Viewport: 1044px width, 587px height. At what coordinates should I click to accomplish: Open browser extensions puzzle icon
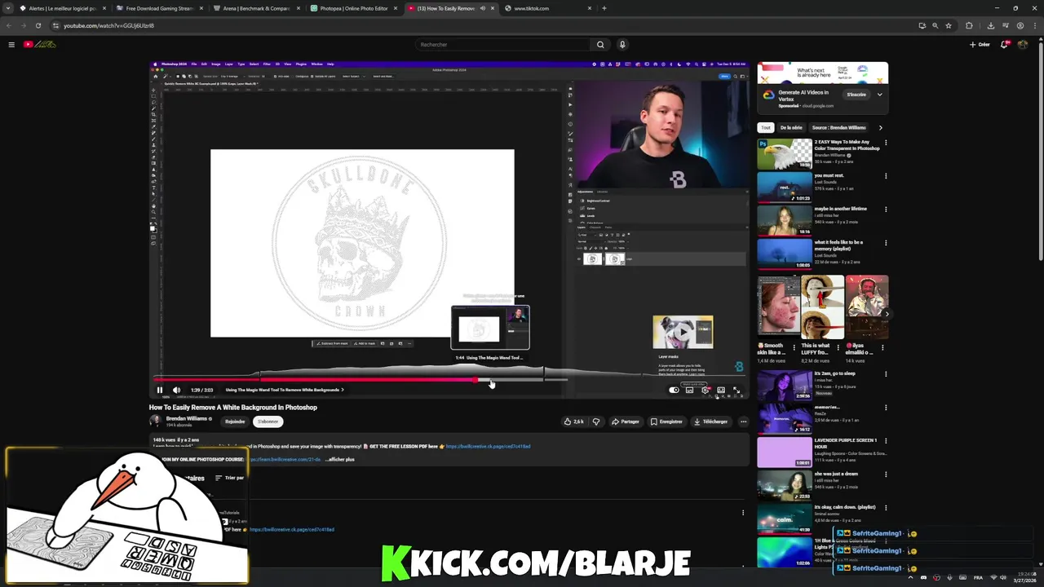click(969, 25)
